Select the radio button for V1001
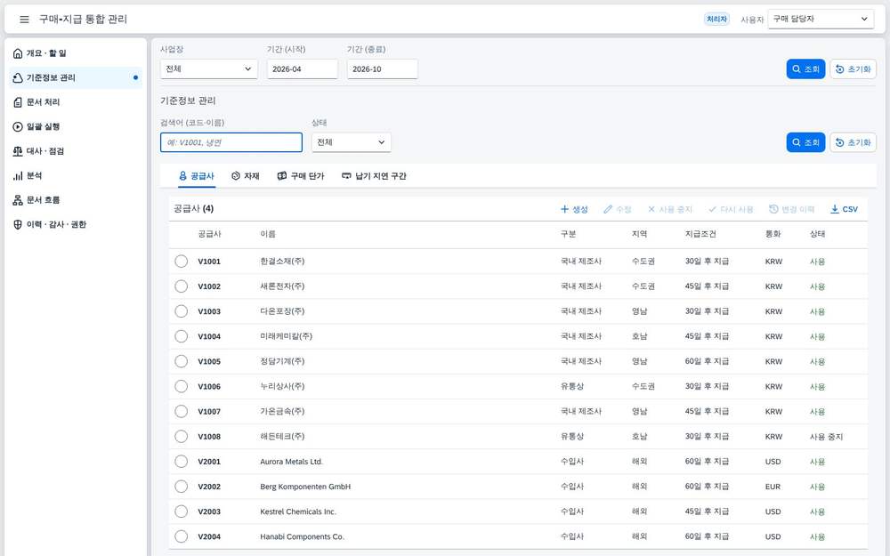890x556 pixels. click(x=181, y=261)
